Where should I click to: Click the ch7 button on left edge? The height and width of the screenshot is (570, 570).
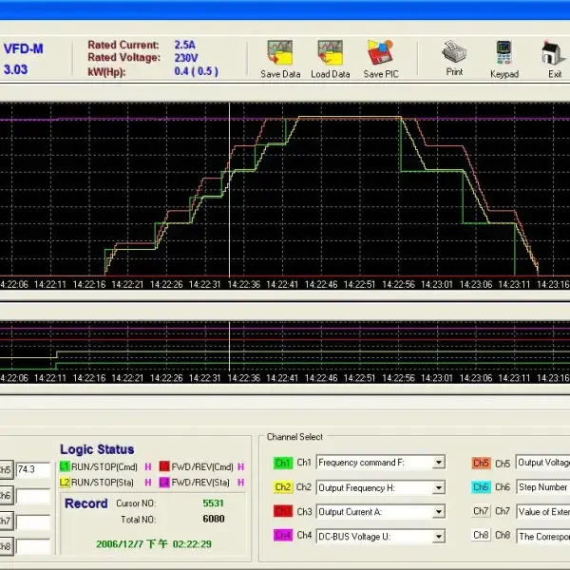tap(7, 521)
